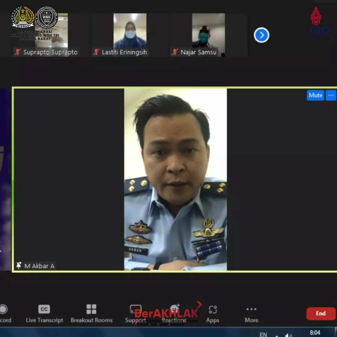Open the EN language indicator in the taskbar
Viewport: 337px width, 337px height.
click(263, 335)
